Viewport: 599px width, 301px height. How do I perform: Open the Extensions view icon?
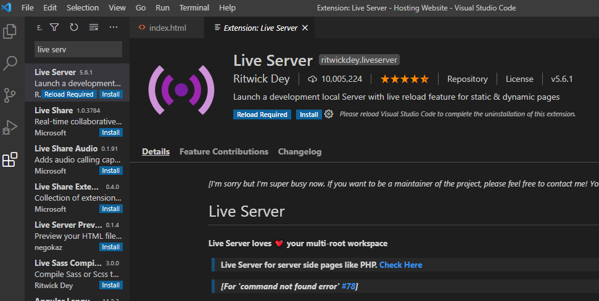pyautogui.click(x=10, y=159)
